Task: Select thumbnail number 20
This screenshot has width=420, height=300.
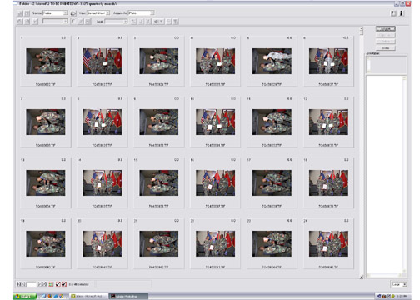Action: [x=102, y=243]
